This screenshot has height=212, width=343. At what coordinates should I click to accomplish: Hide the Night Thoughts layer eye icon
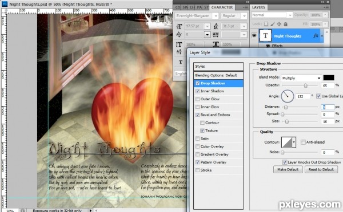tap(254, 35)
